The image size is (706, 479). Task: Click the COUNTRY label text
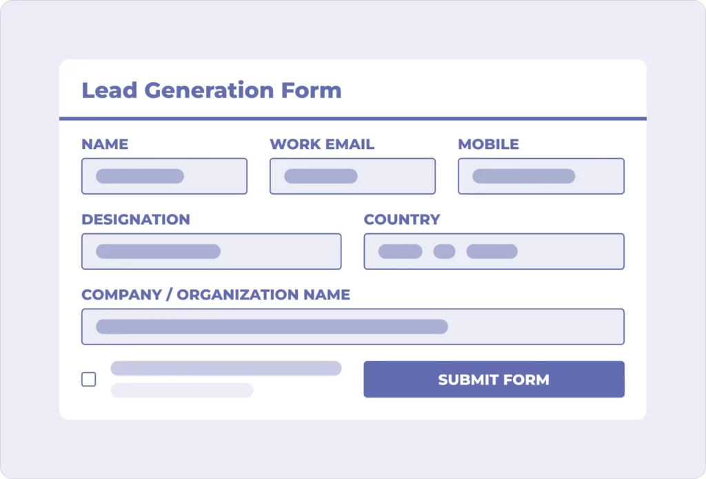coord(402,219)
